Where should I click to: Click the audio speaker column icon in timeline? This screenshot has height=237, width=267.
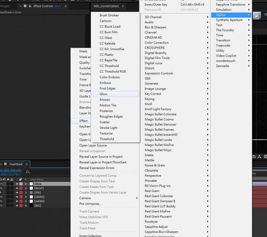pyautogui.click(x=4, y=180)
